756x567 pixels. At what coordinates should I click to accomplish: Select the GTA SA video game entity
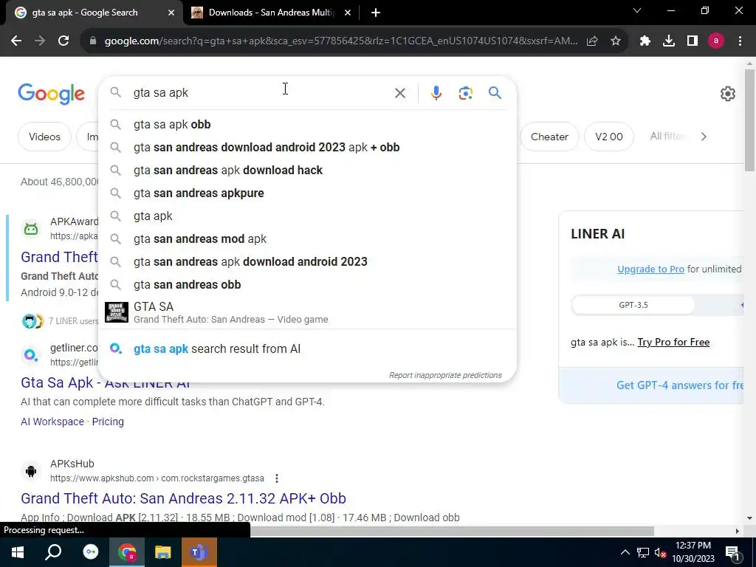pos(307,312)
